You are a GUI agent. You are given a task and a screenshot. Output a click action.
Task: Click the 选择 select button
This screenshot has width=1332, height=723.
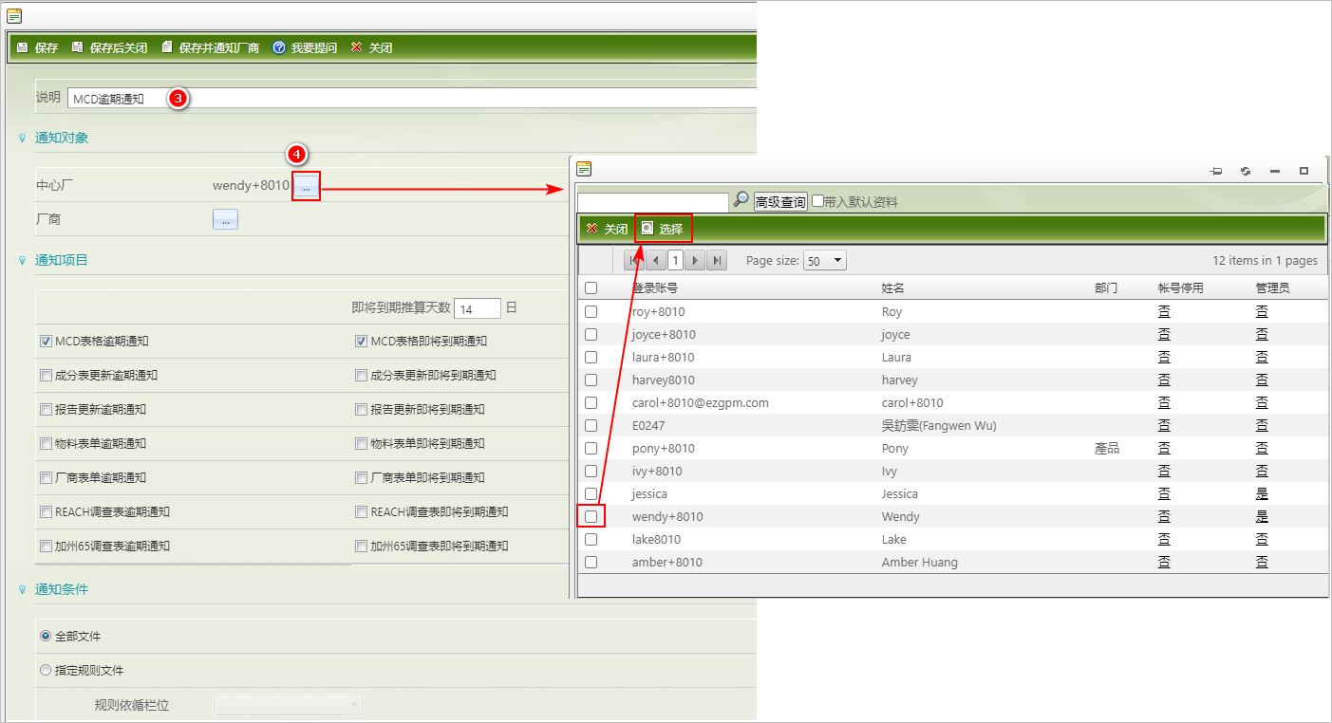pos(663,229)
